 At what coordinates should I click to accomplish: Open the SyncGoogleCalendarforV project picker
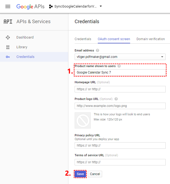click(x=75, y=6)
